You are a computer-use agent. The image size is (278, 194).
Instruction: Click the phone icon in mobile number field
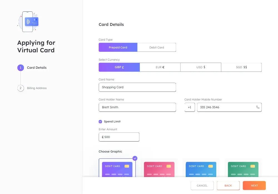point(258,107)
